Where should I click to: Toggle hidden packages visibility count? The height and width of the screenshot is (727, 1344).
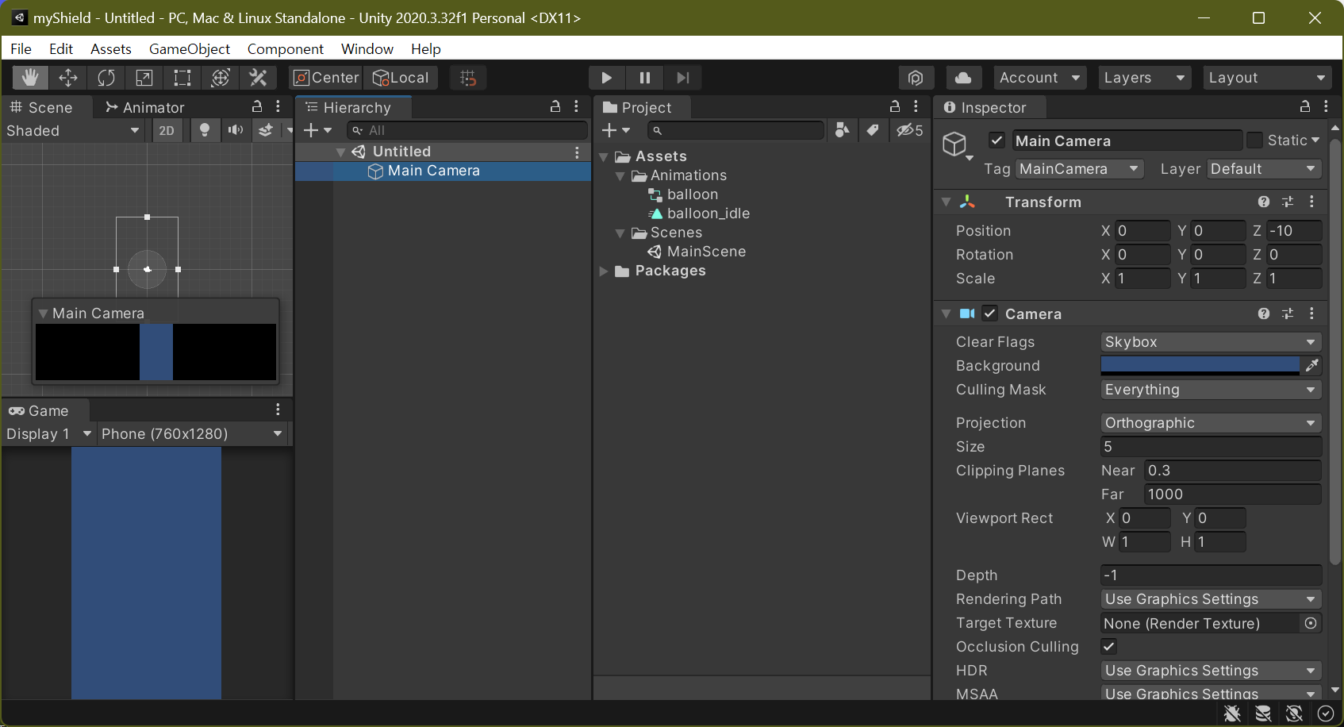tap(909, 130)
